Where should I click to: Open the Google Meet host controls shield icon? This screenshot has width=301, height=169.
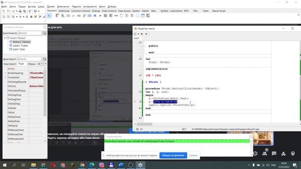click(293, 154)
